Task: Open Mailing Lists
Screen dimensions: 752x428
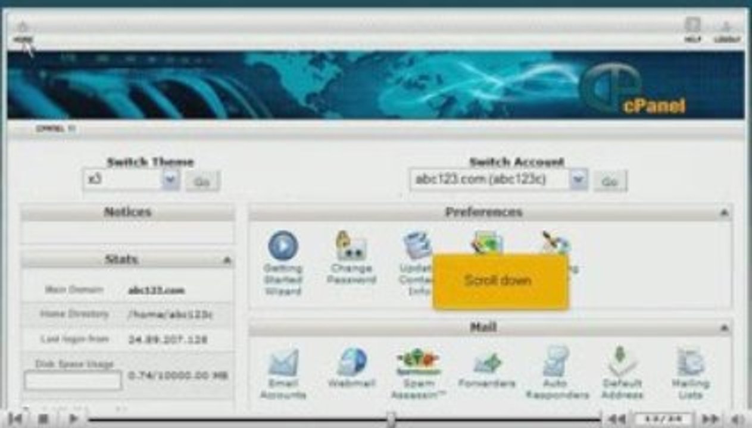Action: pos(691,373)
